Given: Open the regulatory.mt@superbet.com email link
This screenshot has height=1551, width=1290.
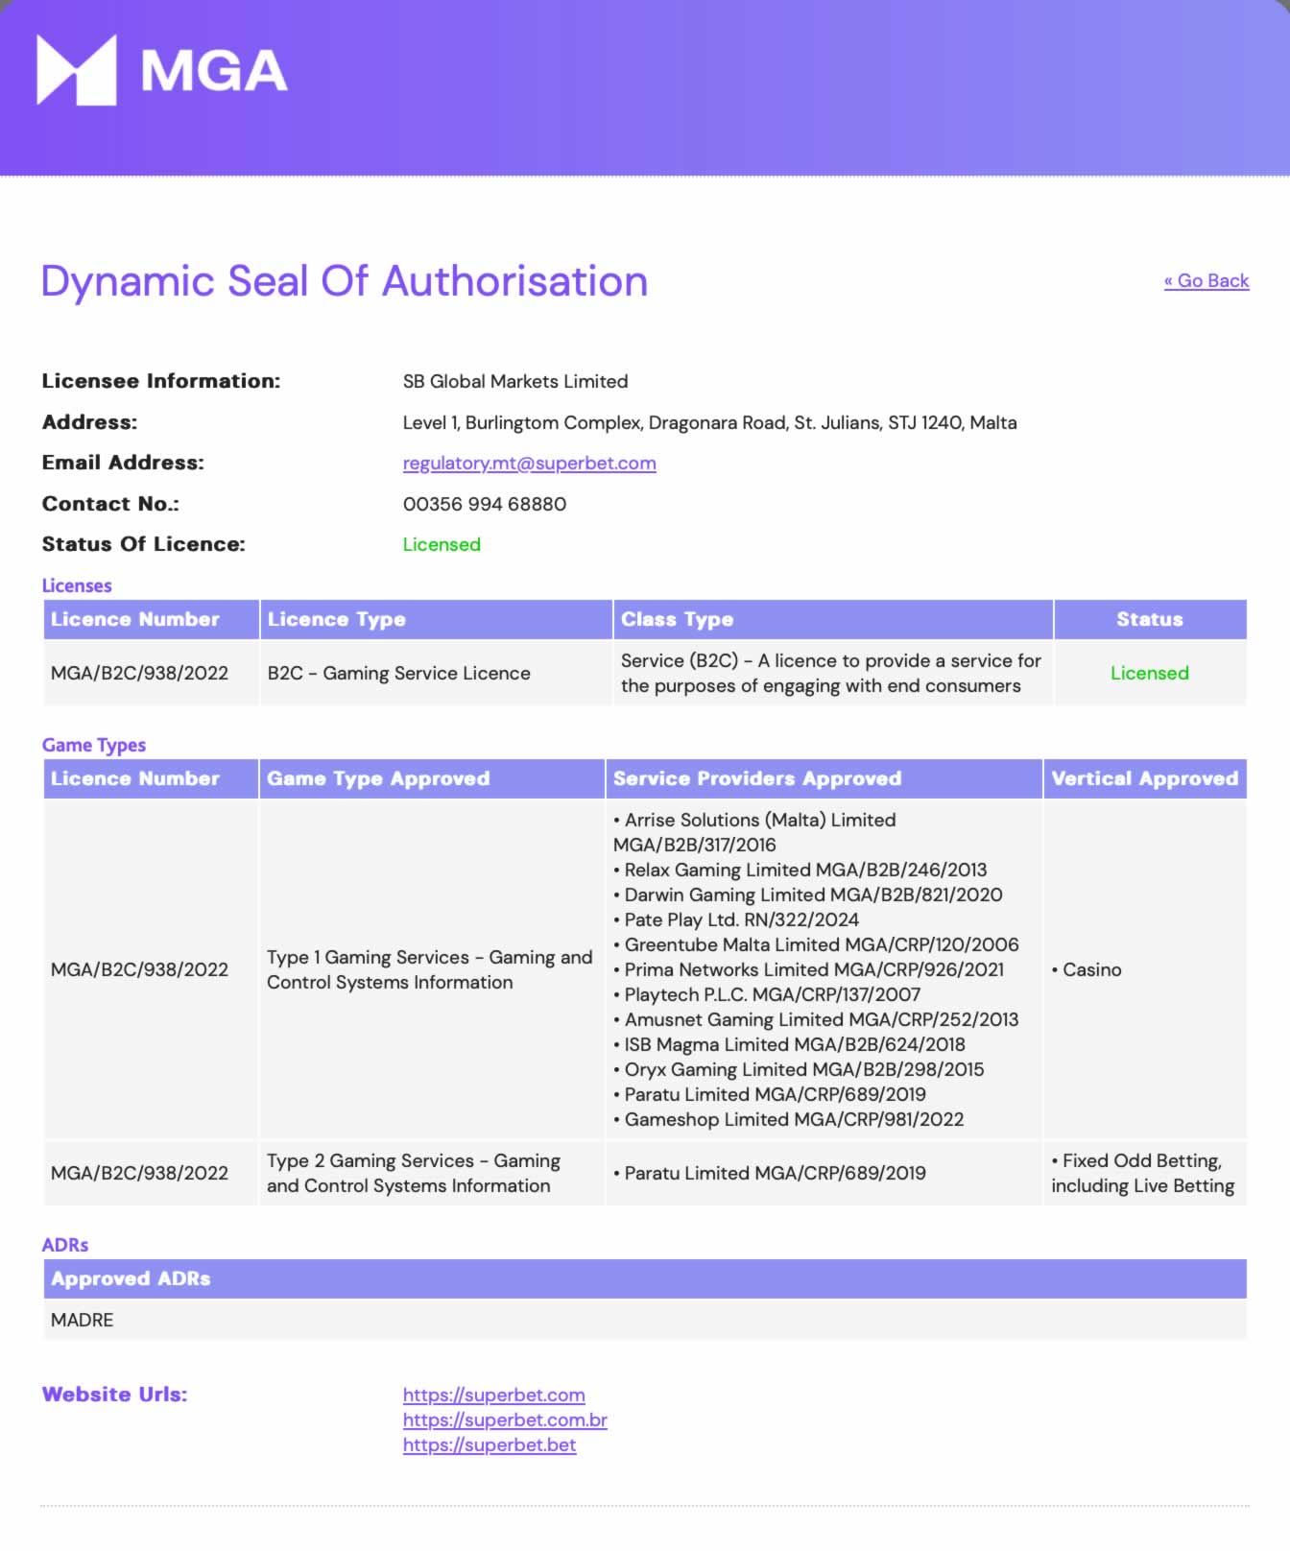Looking at the screenshot, I should click(529, 463).
